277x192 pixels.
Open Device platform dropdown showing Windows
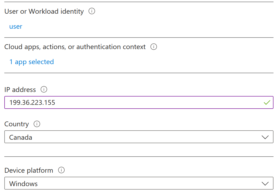(139, 183)
